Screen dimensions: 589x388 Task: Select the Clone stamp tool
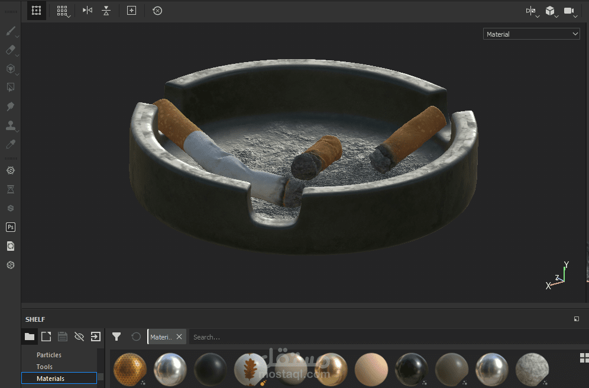(11, 125)
